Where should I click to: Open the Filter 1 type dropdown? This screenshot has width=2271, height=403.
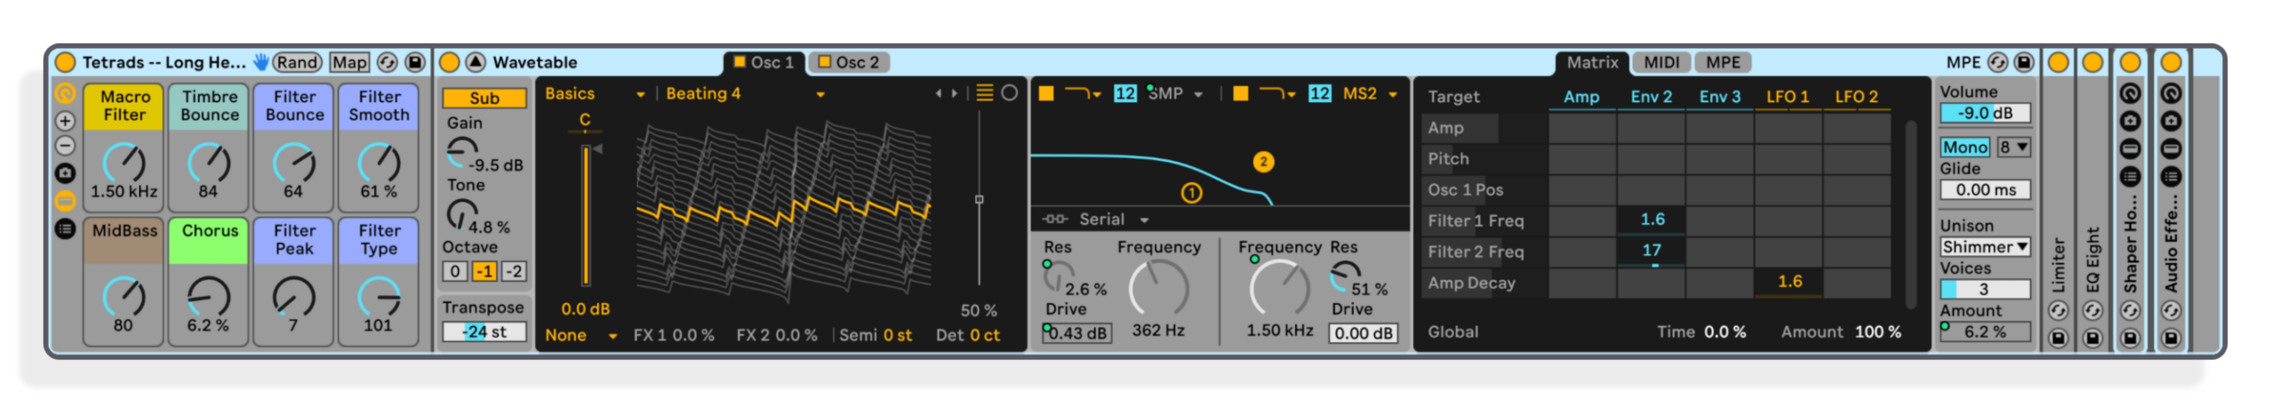click(1082, 93)
